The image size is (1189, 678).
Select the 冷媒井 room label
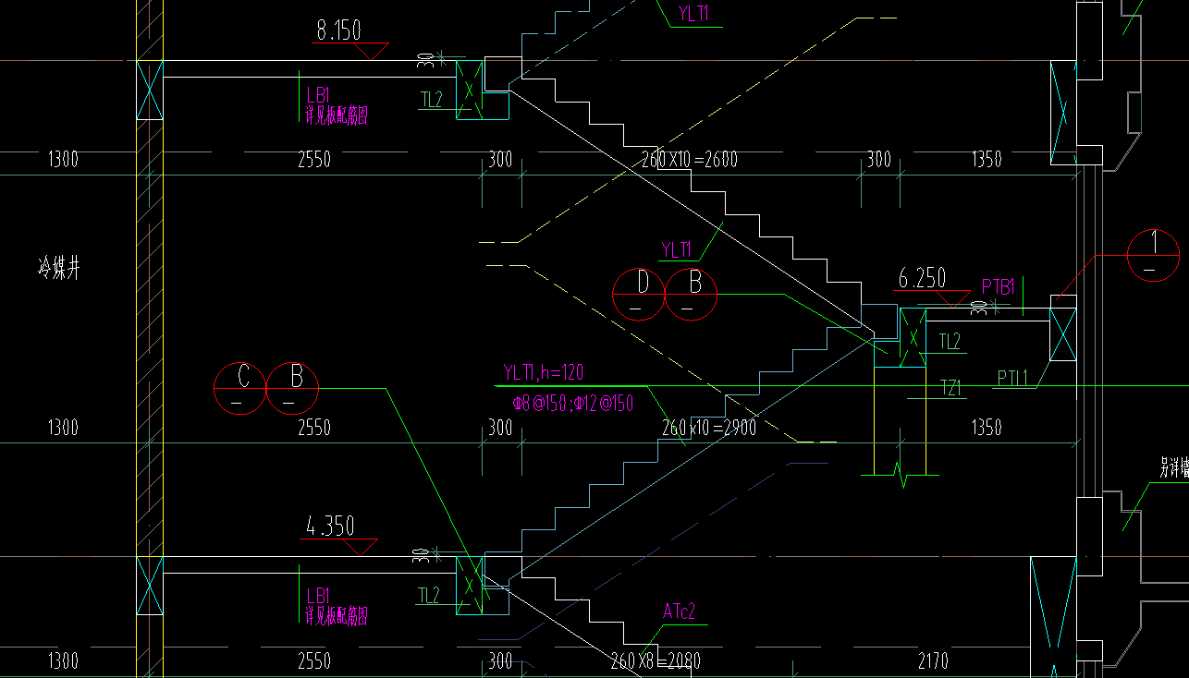click(x=60, y=270)
